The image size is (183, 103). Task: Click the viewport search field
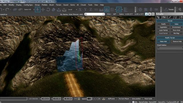pyautogui.click(x=95, y=14)
